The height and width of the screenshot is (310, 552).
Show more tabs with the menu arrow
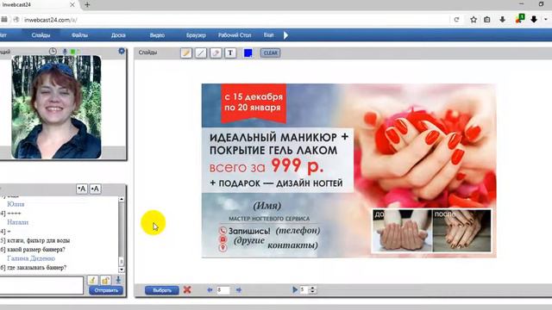285,35
